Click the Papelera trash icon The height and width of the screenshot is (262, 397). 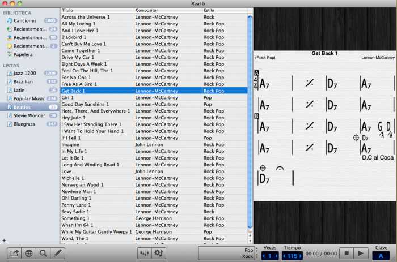[x=10, y=54]
